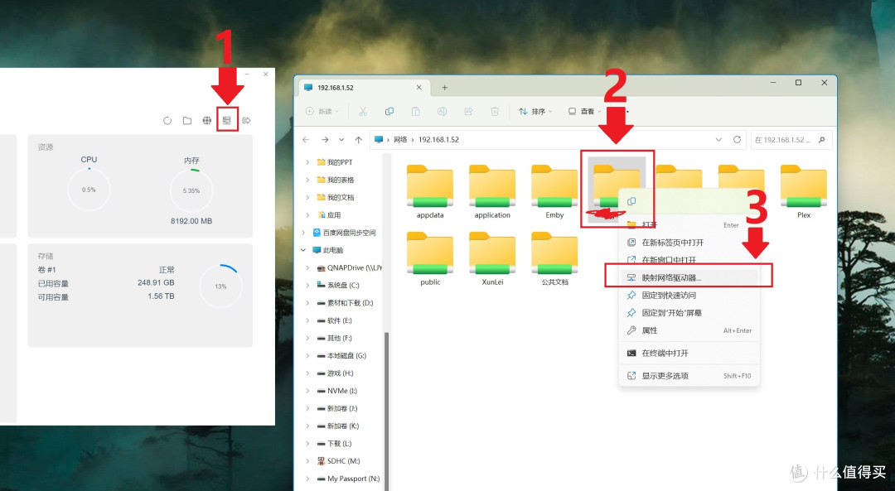This screenshot has width=895, height=491.
Task: Select the XunLei shared folder
Action: [x=492, y=259]
